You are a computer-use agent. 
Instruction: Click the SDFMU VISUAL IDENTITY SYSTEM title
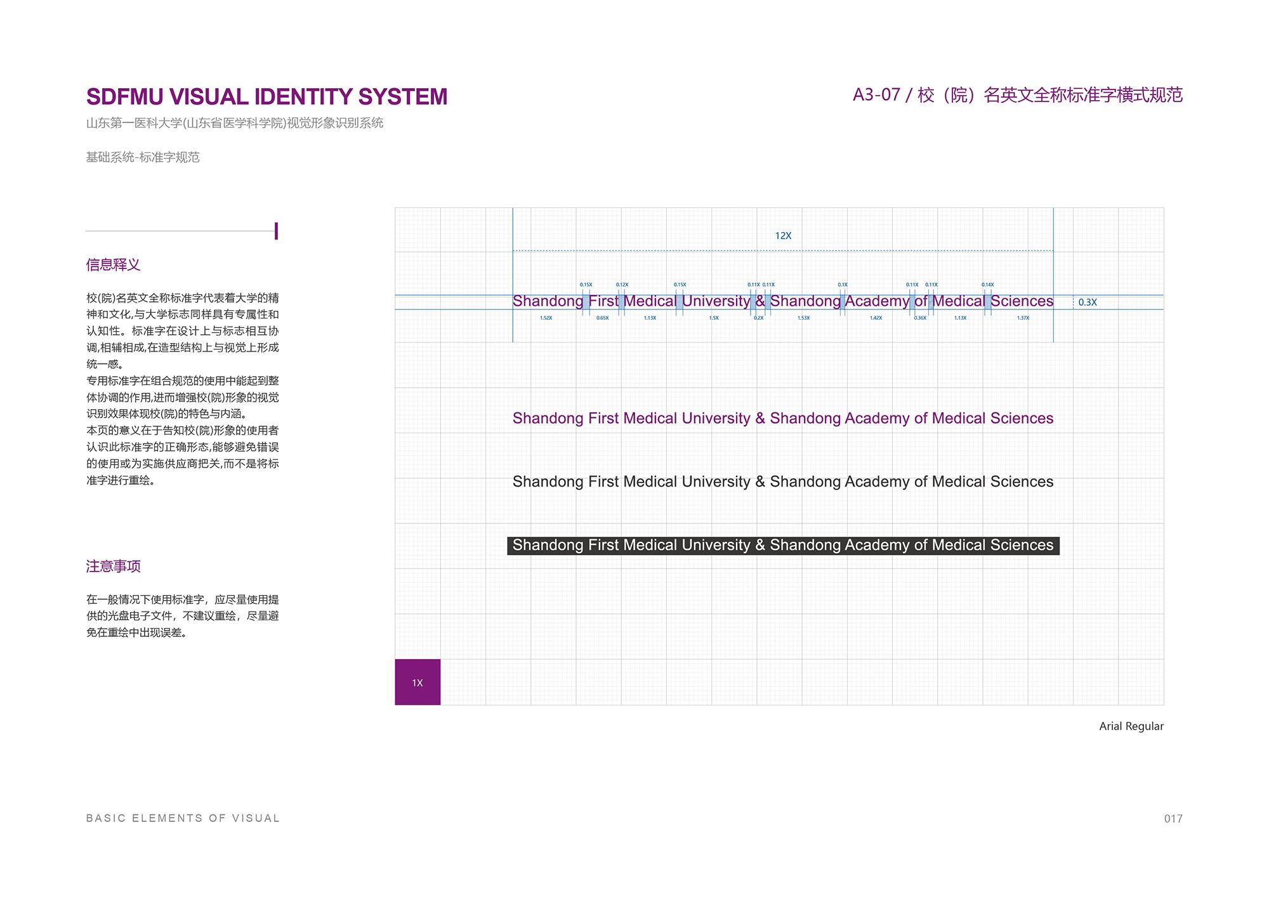tap(266, 96)
